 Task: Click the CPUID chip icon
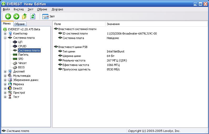coord(15,46)
